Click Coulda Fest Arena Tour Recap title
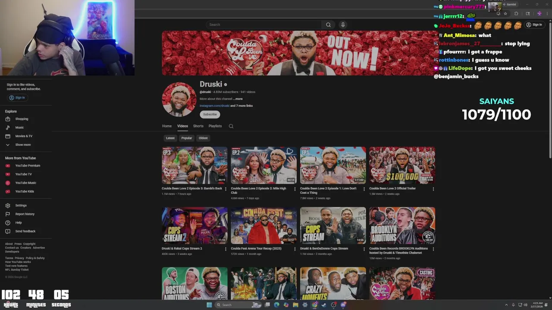 (256, 248)
